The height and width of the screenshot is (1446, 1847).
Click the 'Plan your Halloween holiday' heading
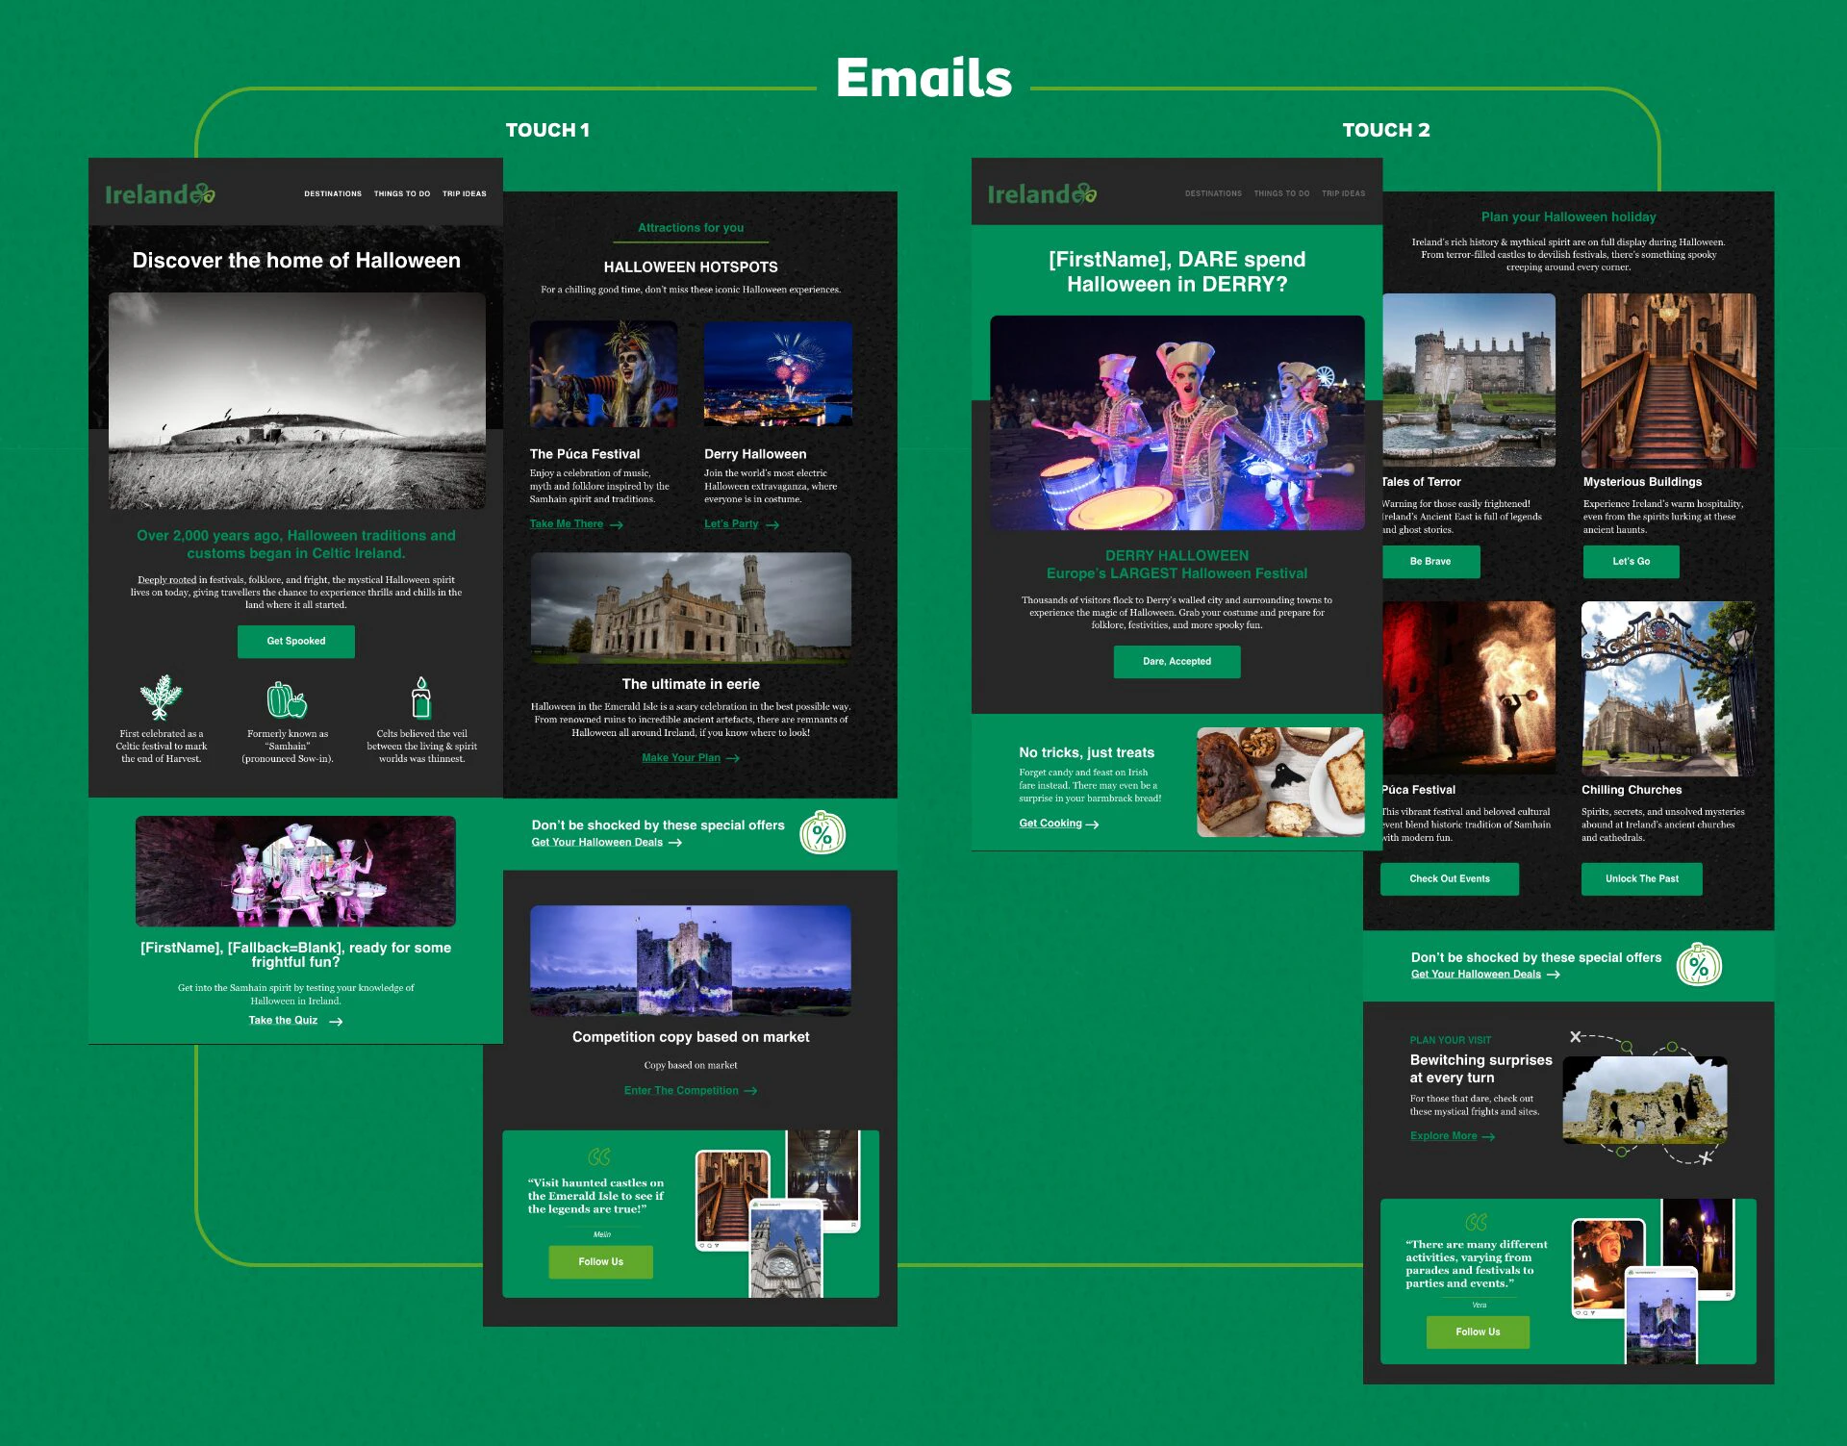coord(1569,217)
